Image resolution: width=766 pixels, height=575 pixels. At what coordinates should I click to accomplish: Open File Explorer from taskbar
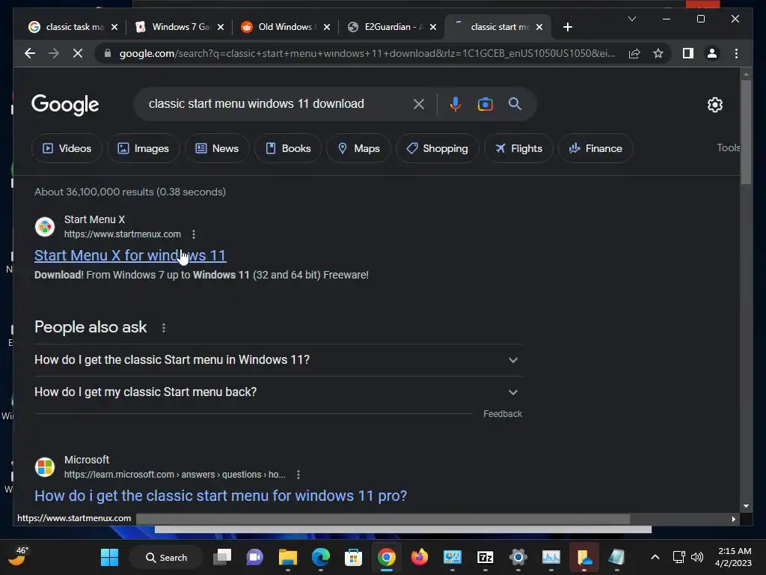(x=288, y=557)
